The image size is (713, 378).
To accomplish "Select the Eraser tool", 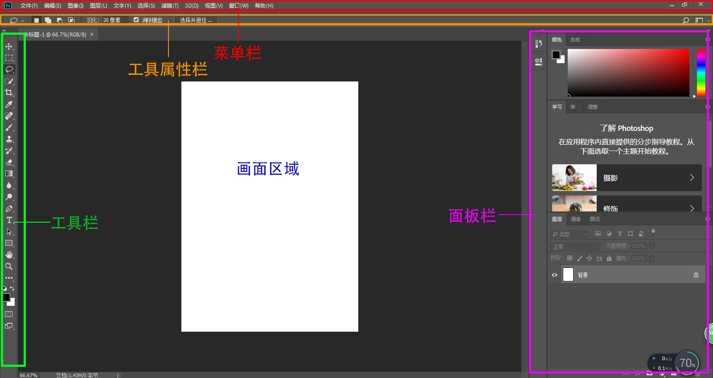I will pos(9,162).
